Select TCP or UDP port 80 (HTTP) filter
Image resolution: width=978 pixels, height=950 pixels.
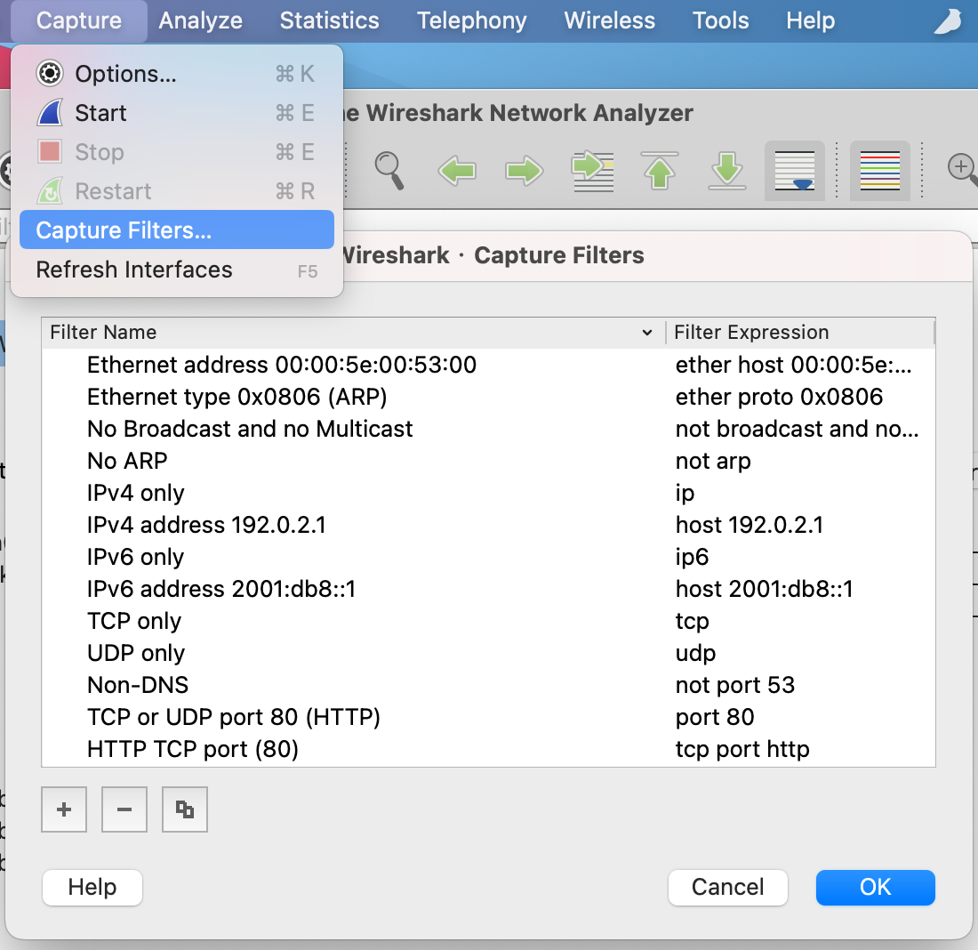pos(233,717)
